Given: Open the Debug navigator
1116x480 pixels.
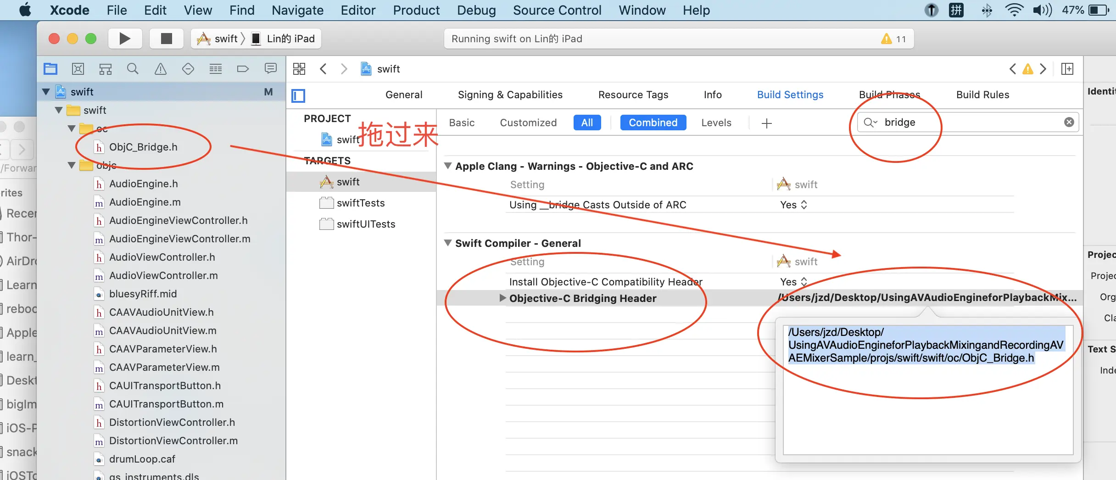Looking at the screenshot, I should click(x=216, y=69).
